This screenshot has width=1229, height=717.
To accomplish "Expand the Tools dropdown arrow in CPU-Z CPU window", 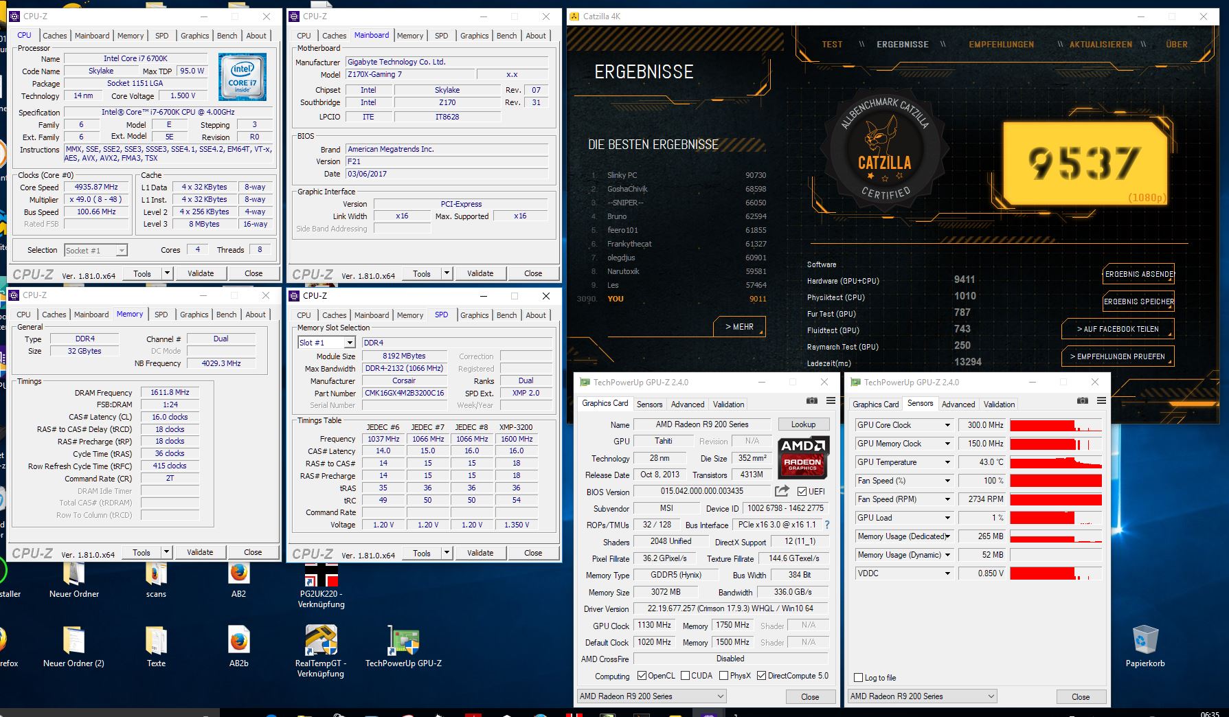I will pos(167,273).
